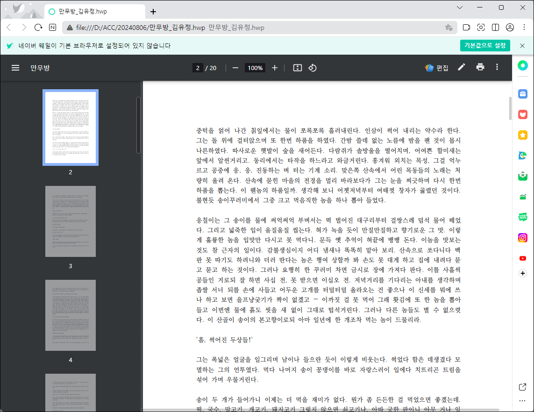The height and width of the screenshot is (412, 534).
Task: Open the blue briefcase sidebar tool
Action: tap(522, 93)
